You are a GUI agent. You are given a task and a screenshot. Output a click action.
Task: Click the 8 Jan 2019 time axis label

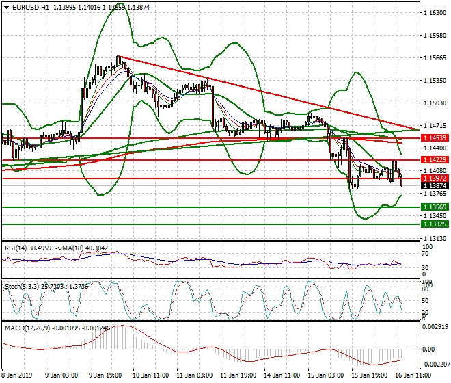click(17, 375)
